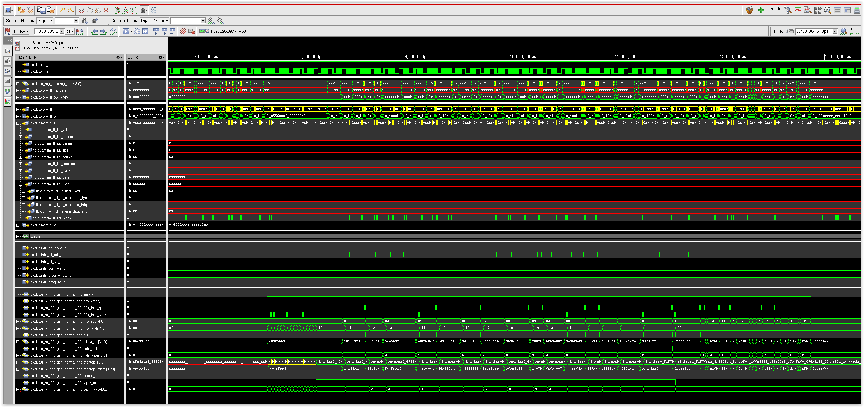Viewport: 864px width, 407px height.
Task: Open a database using the open folder icon
Action: click(x=21, y=10)
